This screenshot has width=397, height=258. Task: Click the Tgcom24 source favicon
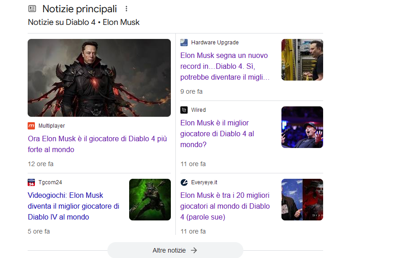(x=31, y=182)
